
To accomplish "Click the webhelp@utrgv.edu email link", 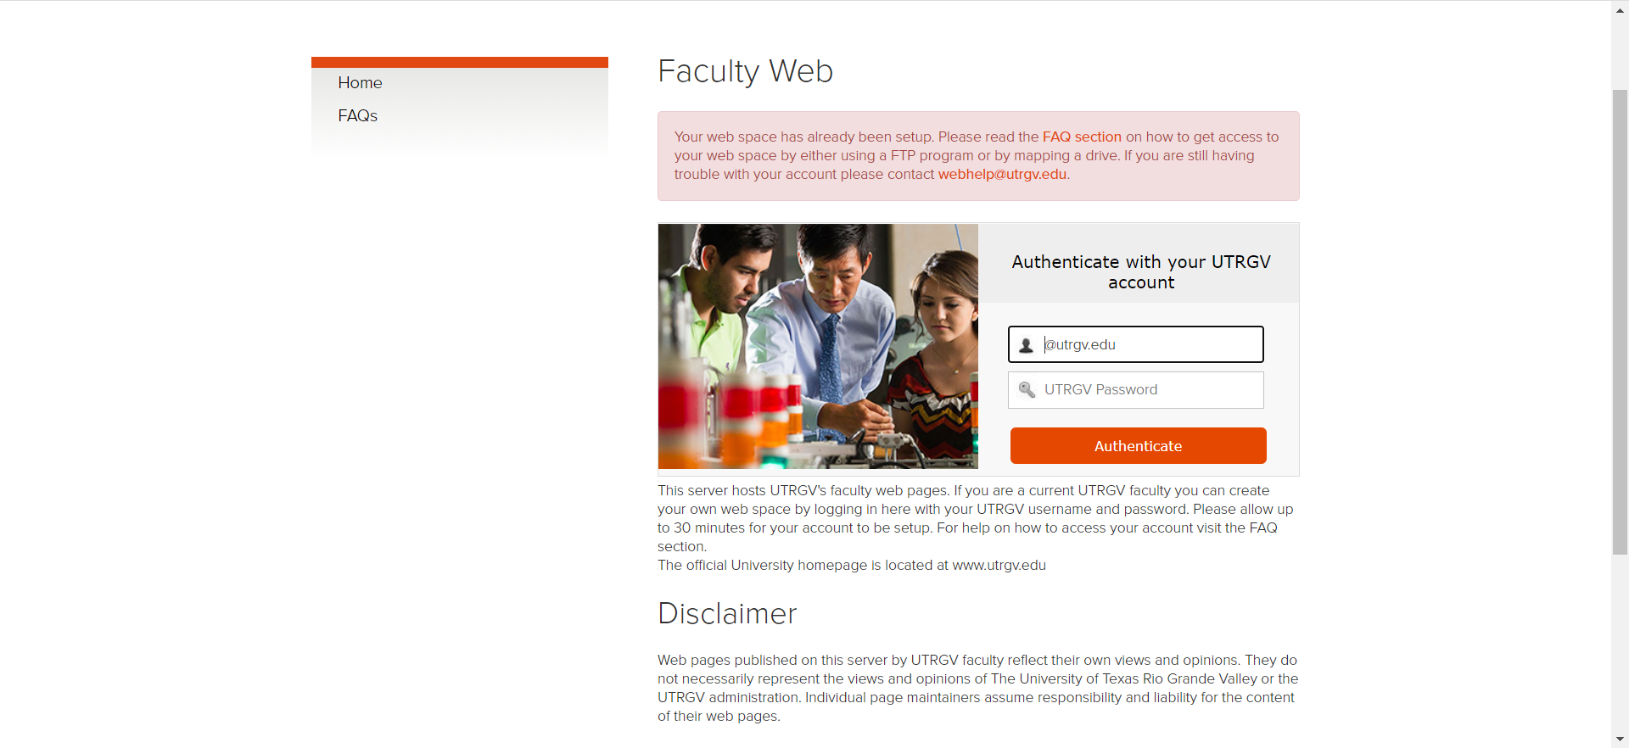I will (x=1001, y=175).
